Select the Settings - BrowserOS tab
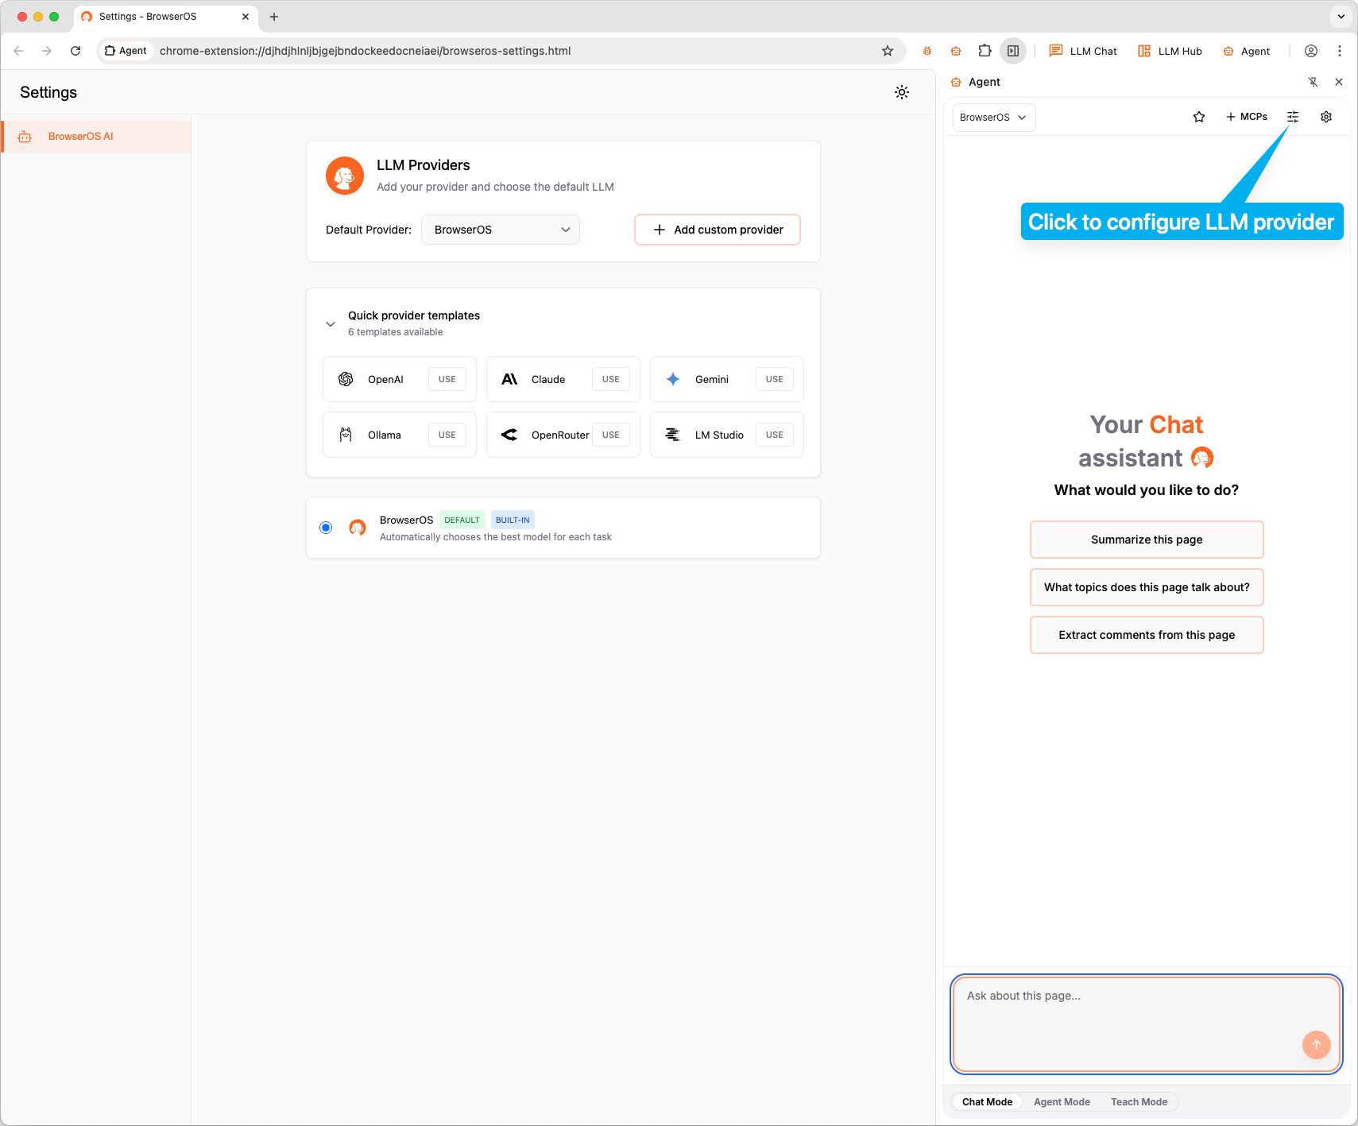 coord(165,17)
